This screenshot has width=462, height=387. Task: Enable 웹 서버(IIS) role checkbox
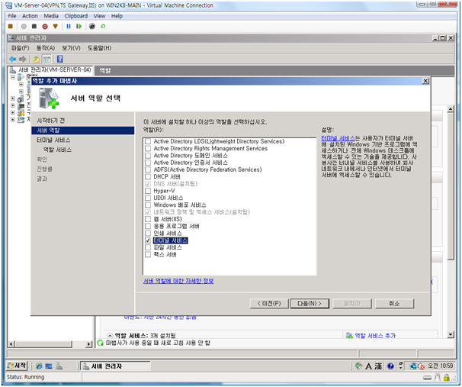(148, 219)
